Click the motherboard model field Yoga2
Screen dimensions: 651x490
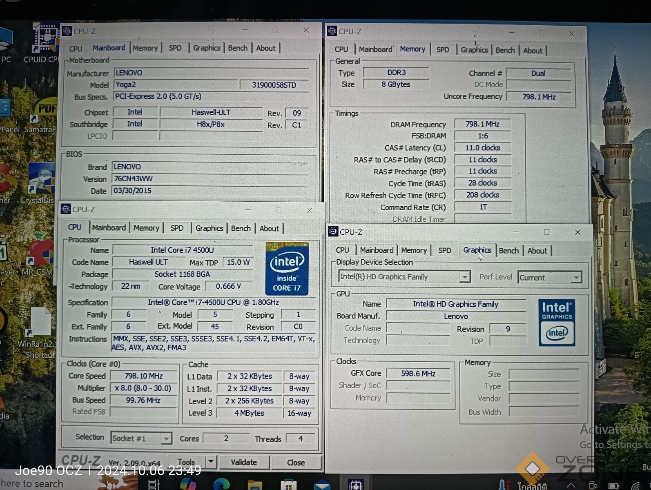[176, 85]
